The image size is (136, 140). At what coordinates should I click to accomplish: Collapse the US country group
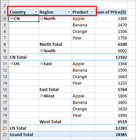tap(12, 64)
